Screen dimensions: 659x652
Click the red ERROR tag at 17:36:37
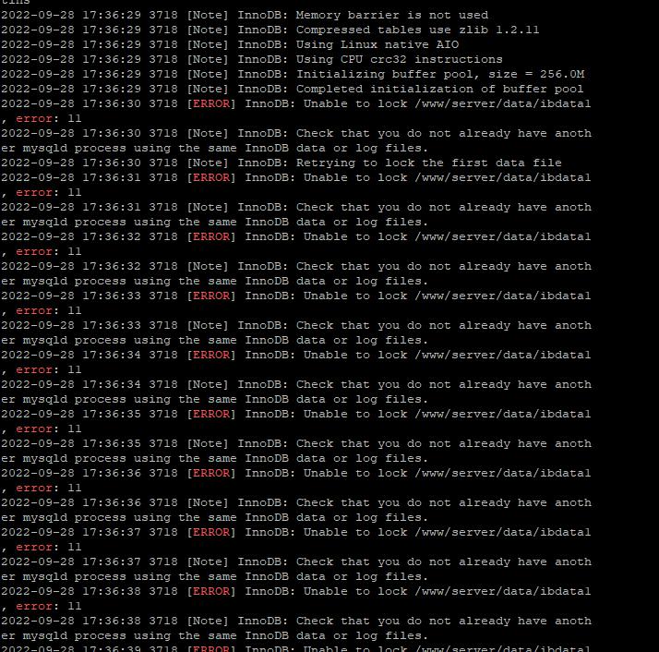[211, 532]
